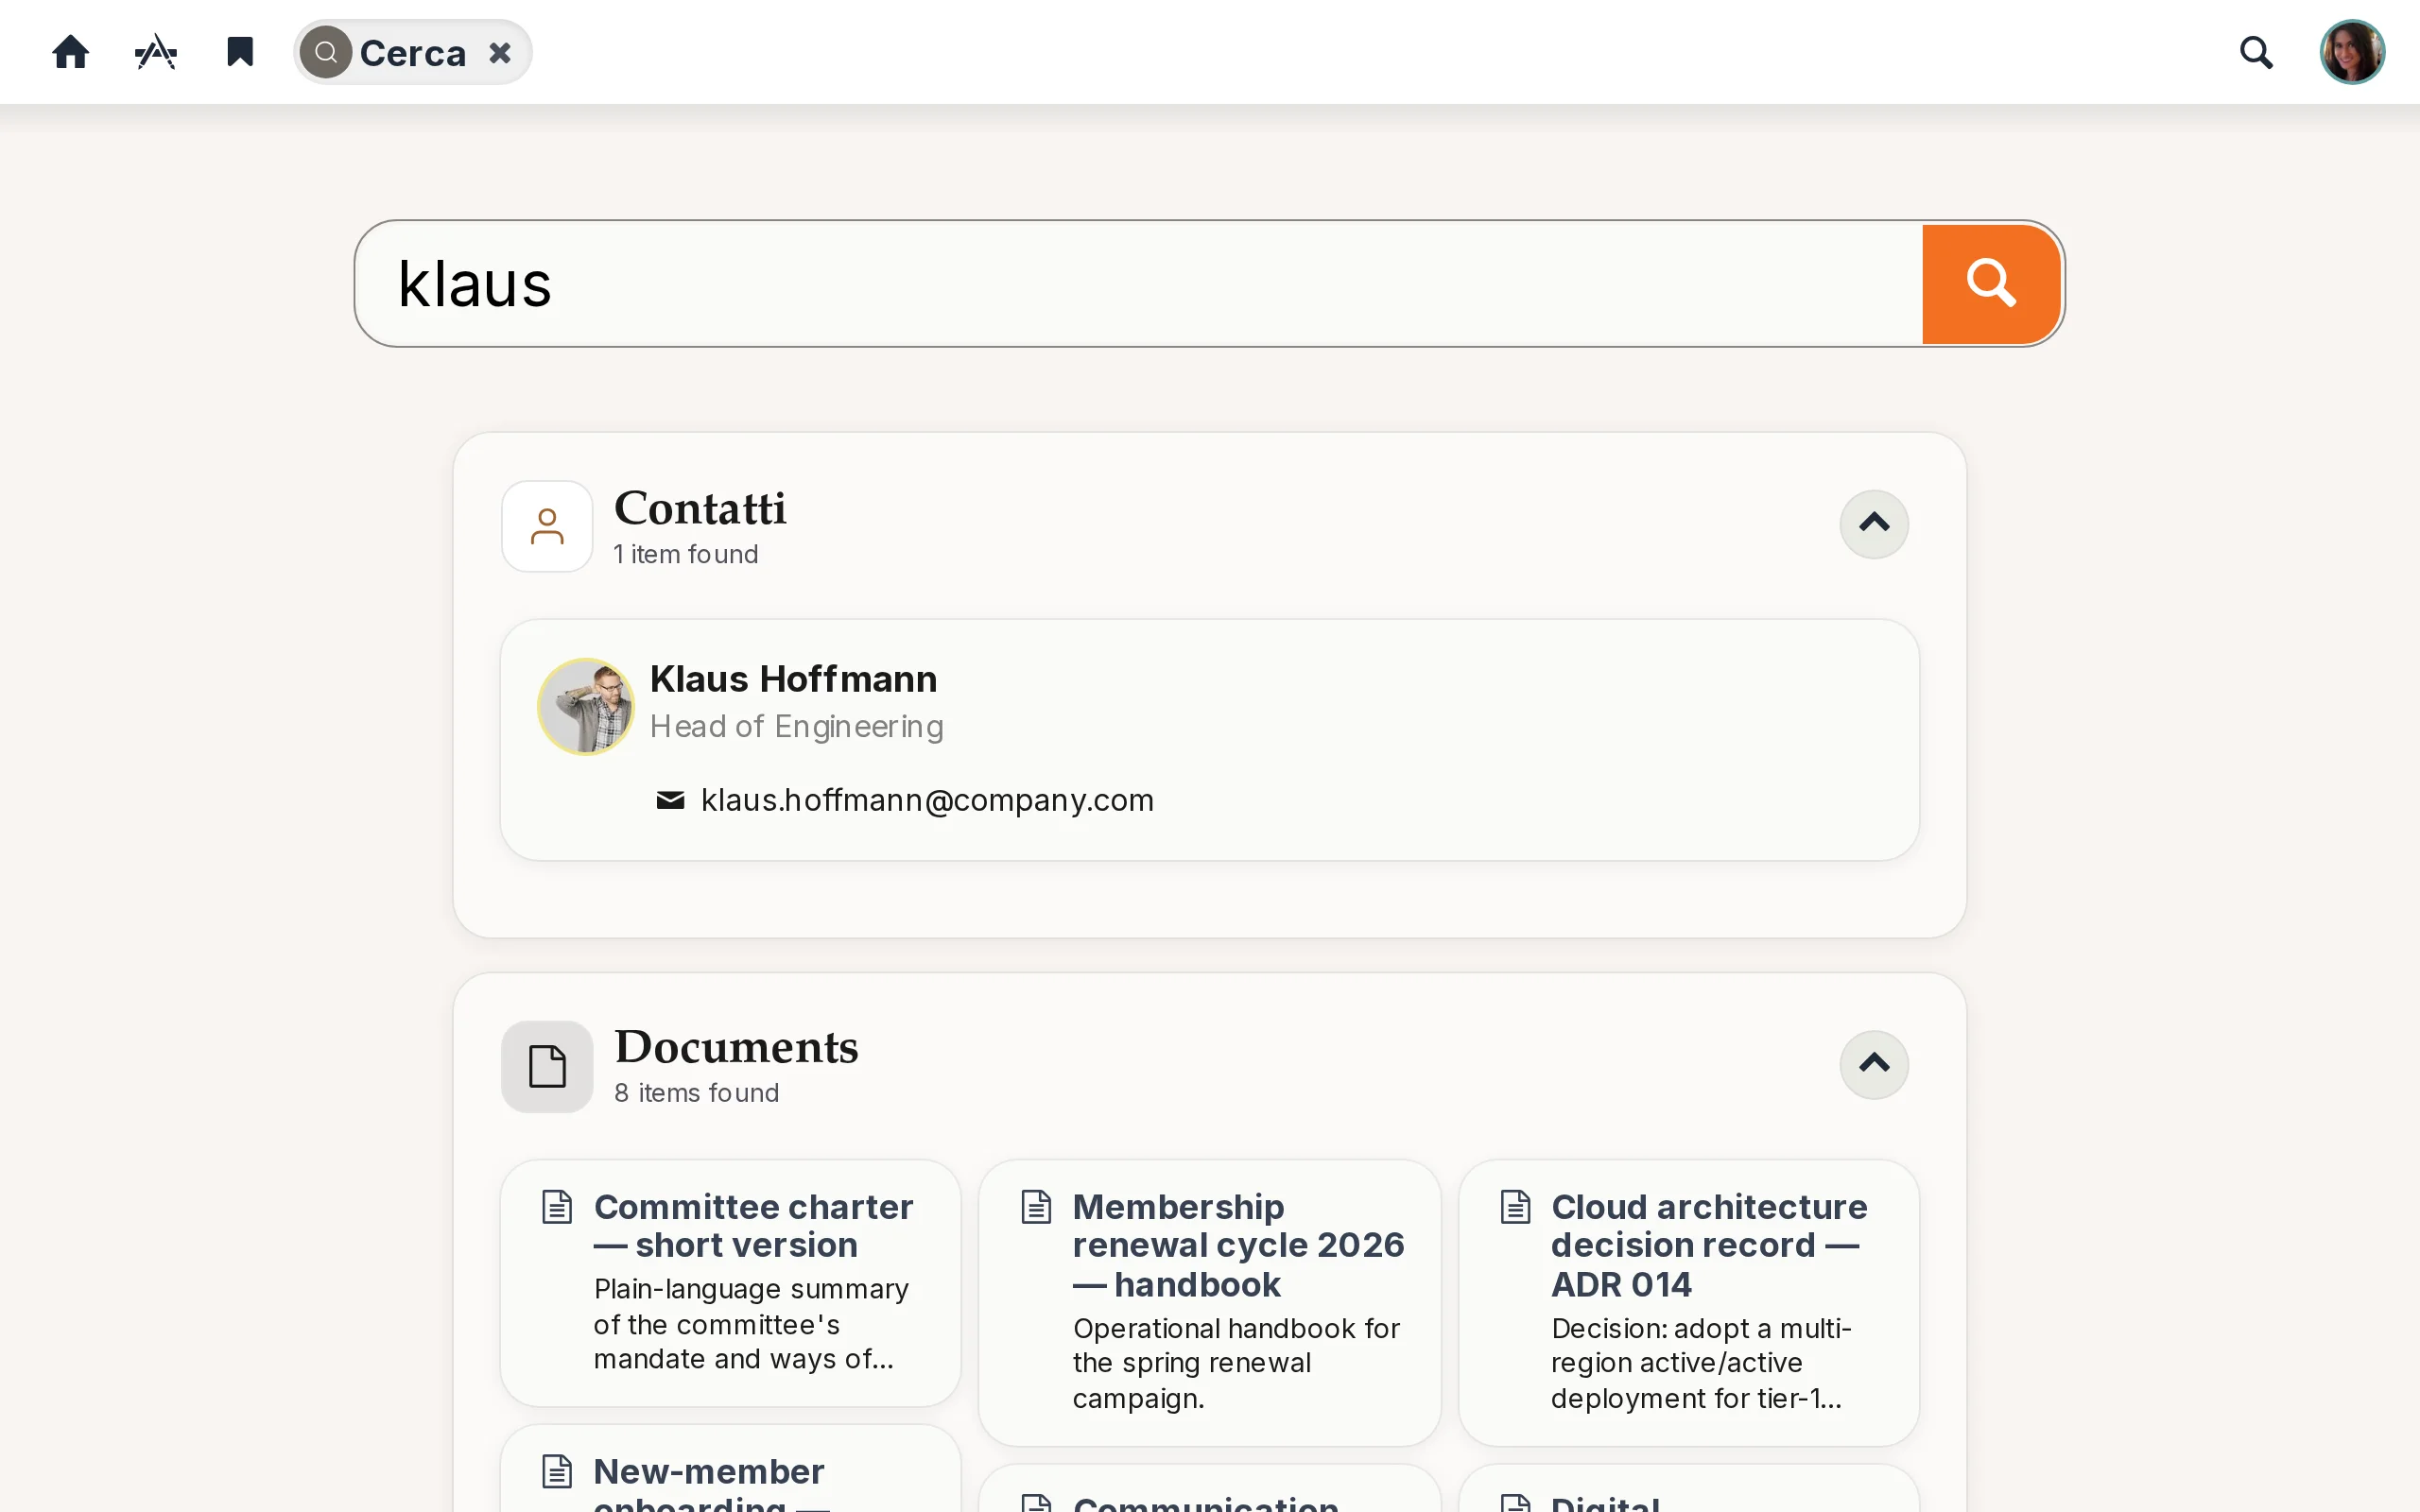Go to the Home icon

point(70,52)
